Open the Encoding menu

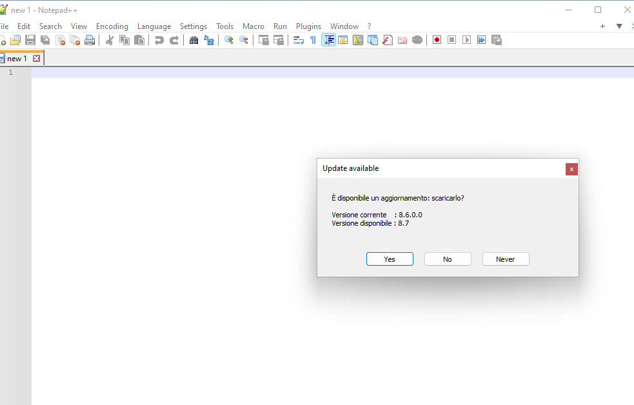tap(112, 26)
